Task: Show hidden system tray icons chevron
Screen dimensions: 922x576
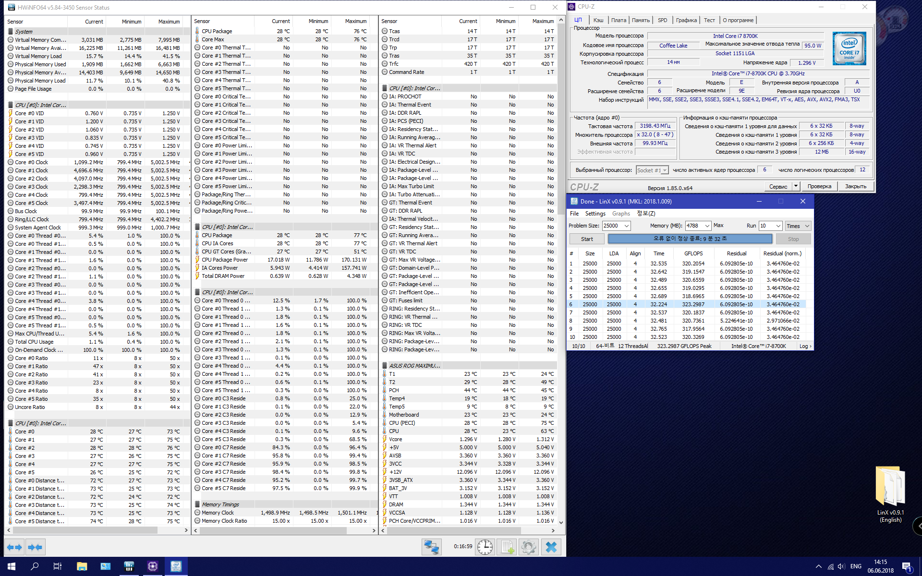Action: pyautogui.click(x=818, y=566)
